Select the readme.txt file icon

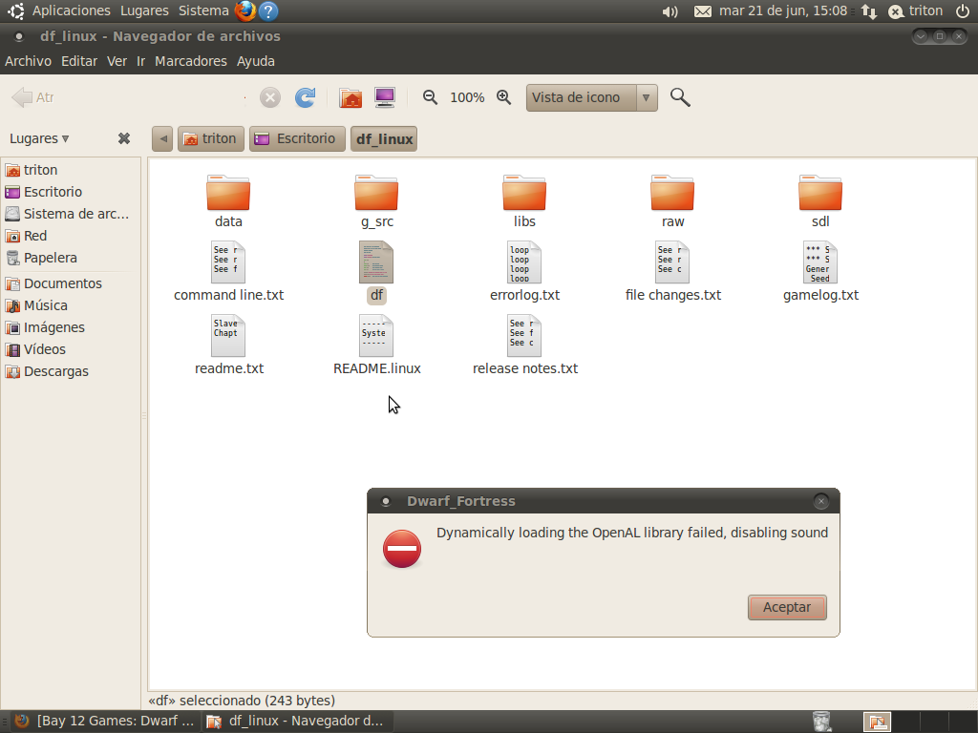coord(228,336)
